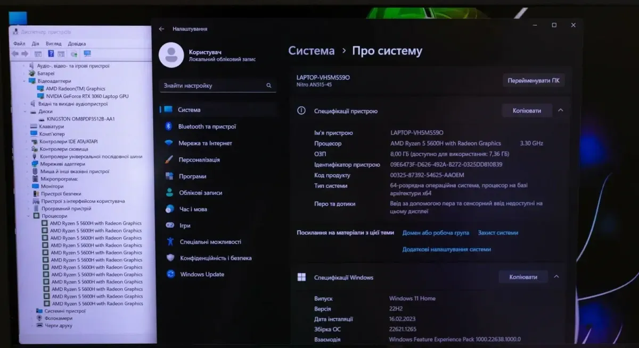Collapse the Відеоадаптери tree node

tap(24, 81)
